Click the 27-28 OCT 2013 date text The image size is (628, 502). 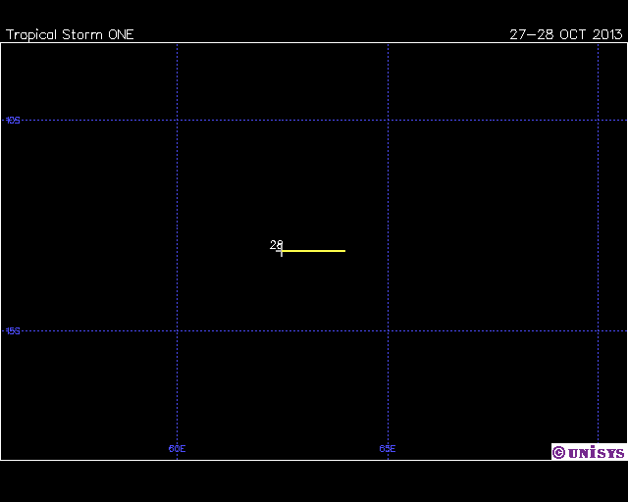[566, 34]
